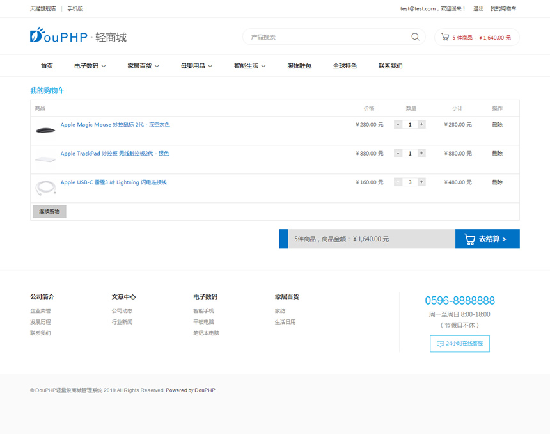Open Apple Magic Mouse product thumbnail

pos(45,131)
